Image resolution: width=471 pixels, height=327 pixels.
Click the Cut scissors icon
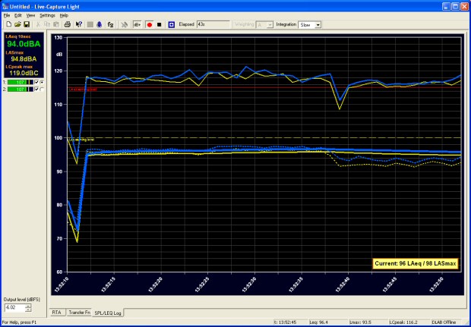(39, 24)
